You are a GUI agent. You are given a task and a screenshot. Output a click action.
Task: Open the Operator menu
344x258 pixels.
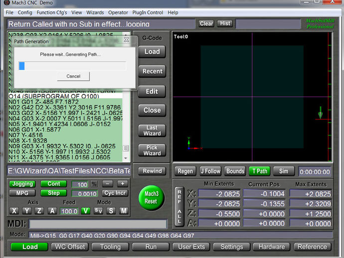(118, 12)
